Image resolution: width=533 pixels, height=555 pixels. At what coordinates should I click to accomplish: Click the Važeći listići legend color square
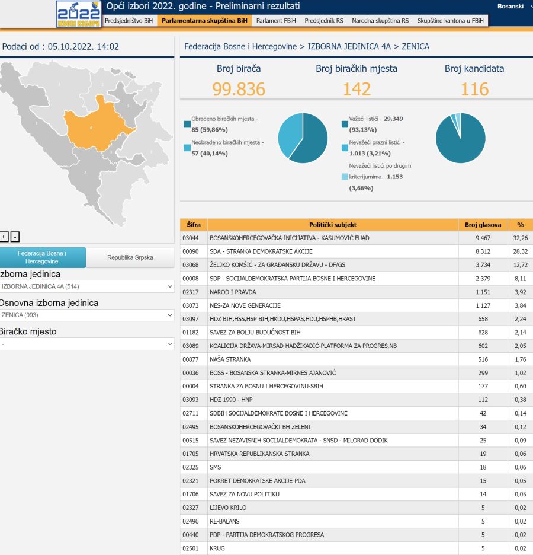coord(345,124)
